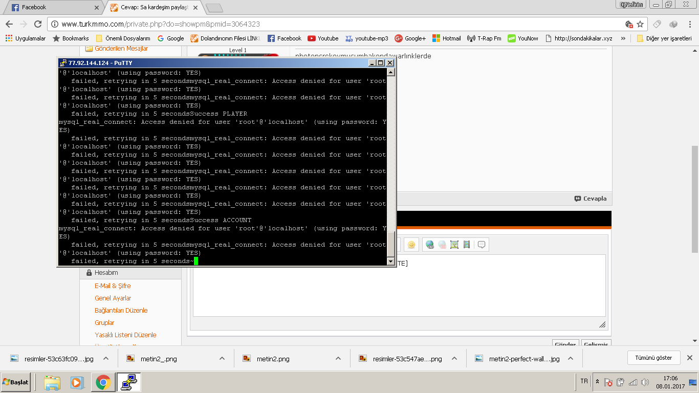The width and height of the screenshot is (699, 393).
Task: Open Action Center flag tray icon
Action: (x=609, y=382)
